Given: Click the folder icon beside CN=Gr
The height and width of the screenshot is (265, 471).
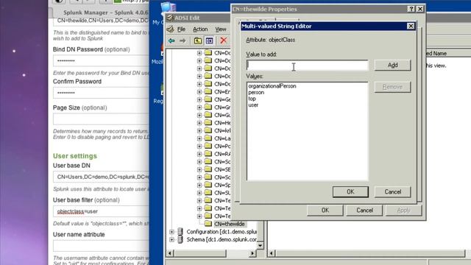Looking at the screenshot, I should pyautogui.click(x=208, y=107).
